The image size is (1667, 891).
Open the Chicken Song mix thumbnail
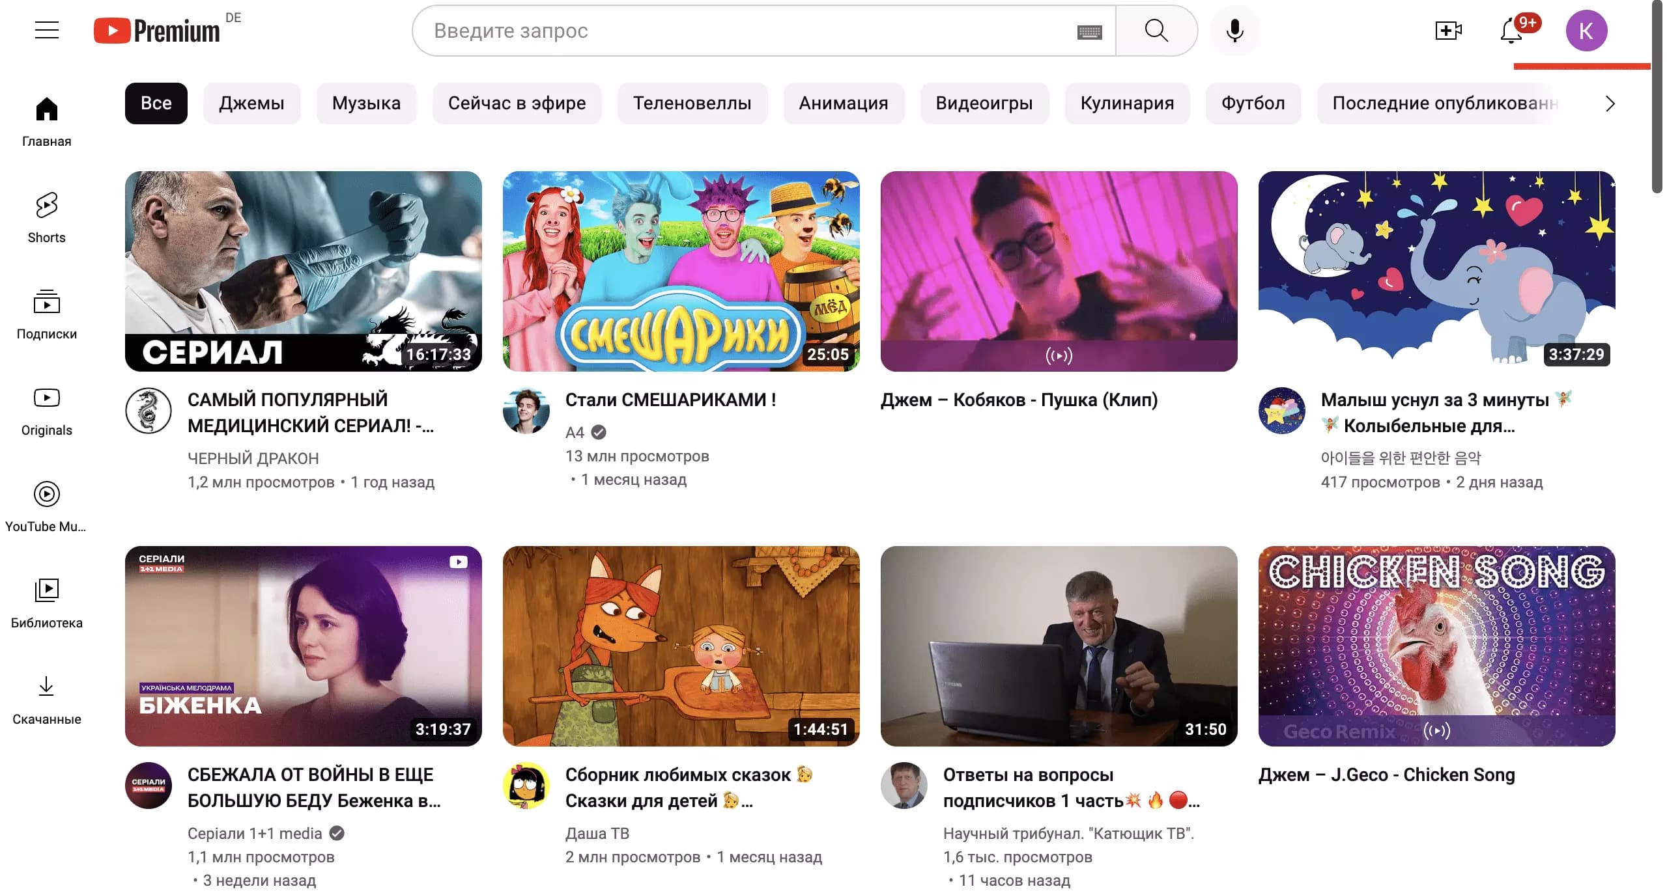(1437, 646)
